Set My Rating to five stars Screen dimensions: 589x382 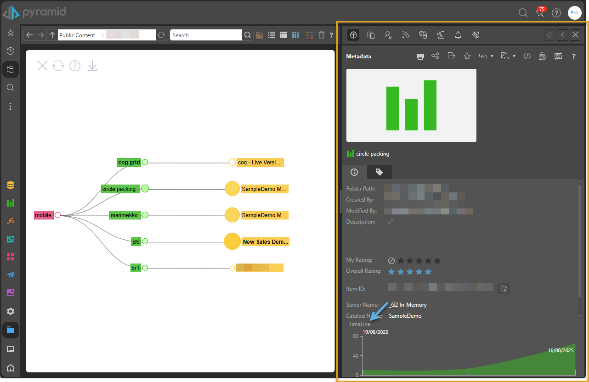pos(437,261)
